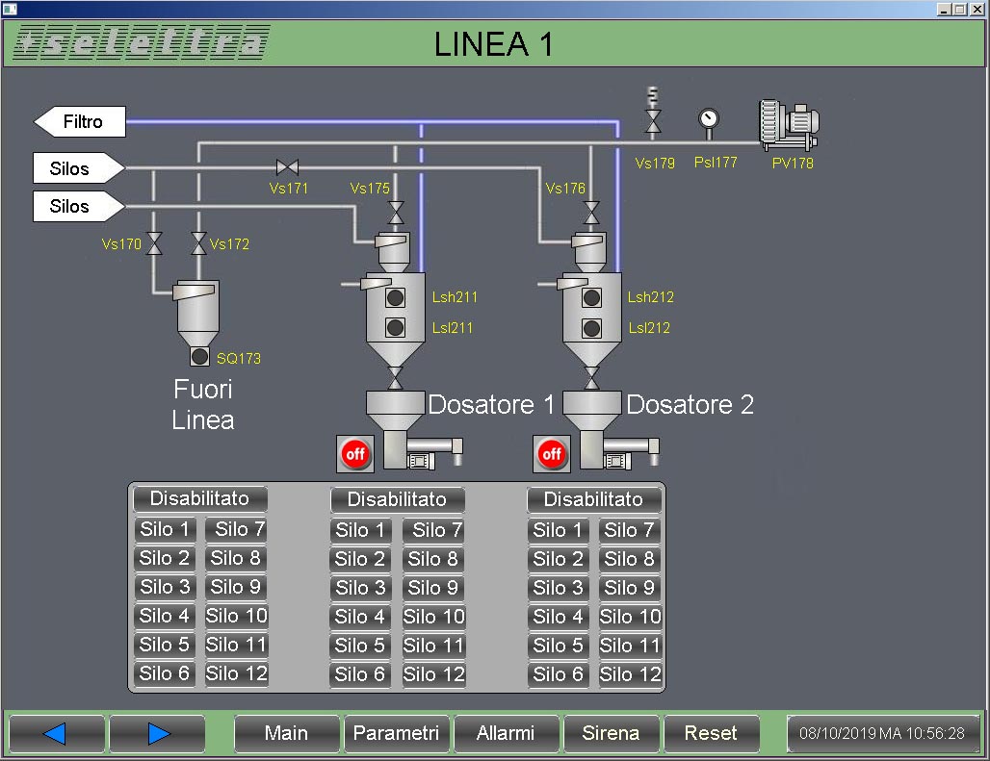Click the Vs175 valve above Dosatore 1
Image resolution: width=990 pixels, height=761 pixels.
coord(396,213)
